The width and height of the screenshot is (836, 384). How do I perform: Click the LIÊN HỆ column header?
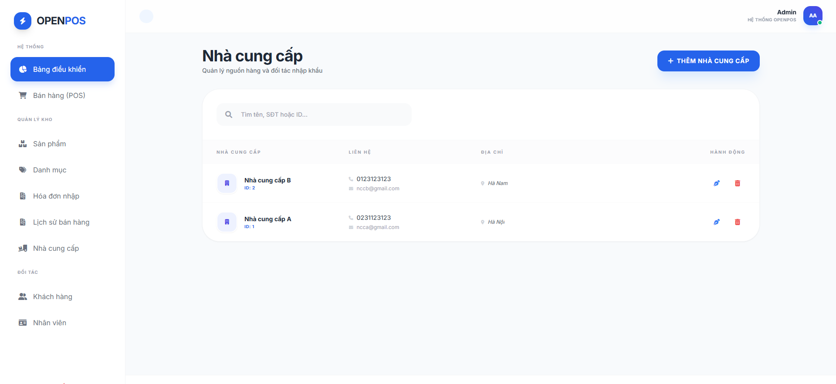(x=360, y=152)
